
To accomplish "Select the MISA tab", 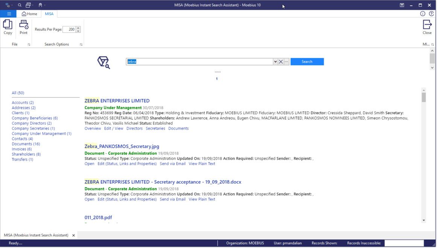I will tap(49, 14).
